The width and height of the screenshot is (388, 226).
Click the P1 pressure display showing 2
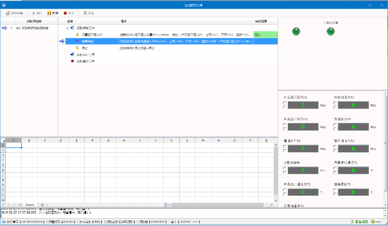[303, 105]
